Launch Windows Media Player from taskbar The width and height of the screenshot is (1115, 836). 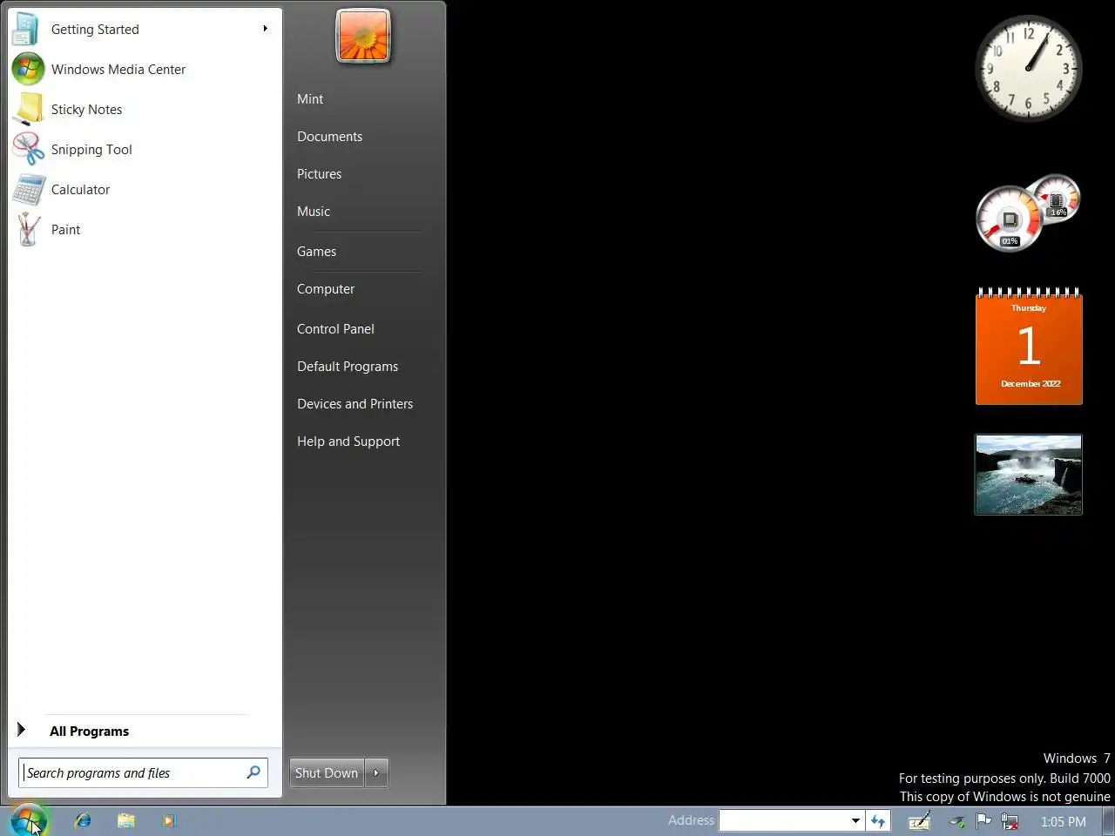coord(169,820)
